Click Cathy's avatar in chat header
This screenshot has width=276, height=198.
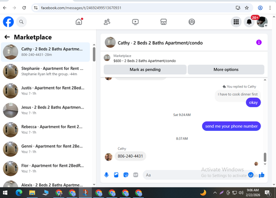point(110,42)
